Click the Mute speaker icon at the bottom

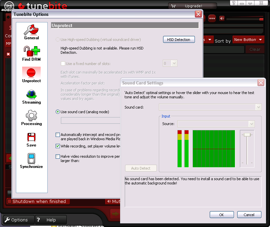point(109,201)
